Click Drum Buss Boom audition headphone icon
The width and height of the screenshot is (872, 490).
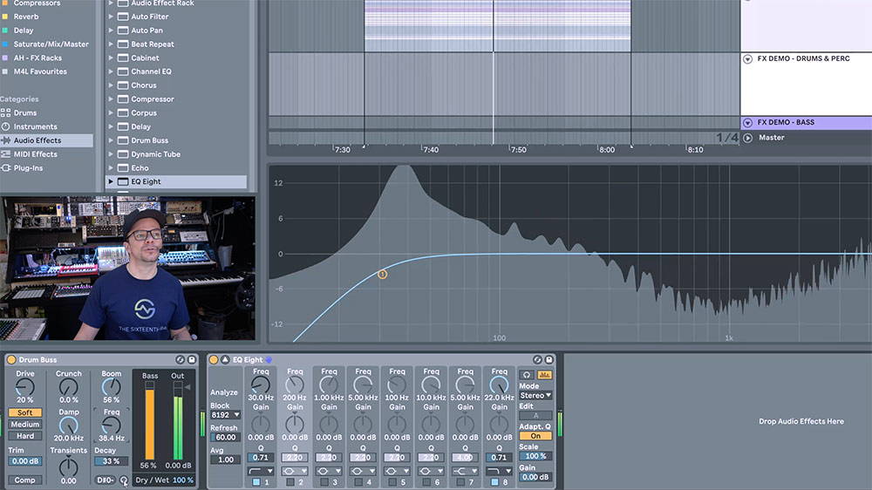124,480
